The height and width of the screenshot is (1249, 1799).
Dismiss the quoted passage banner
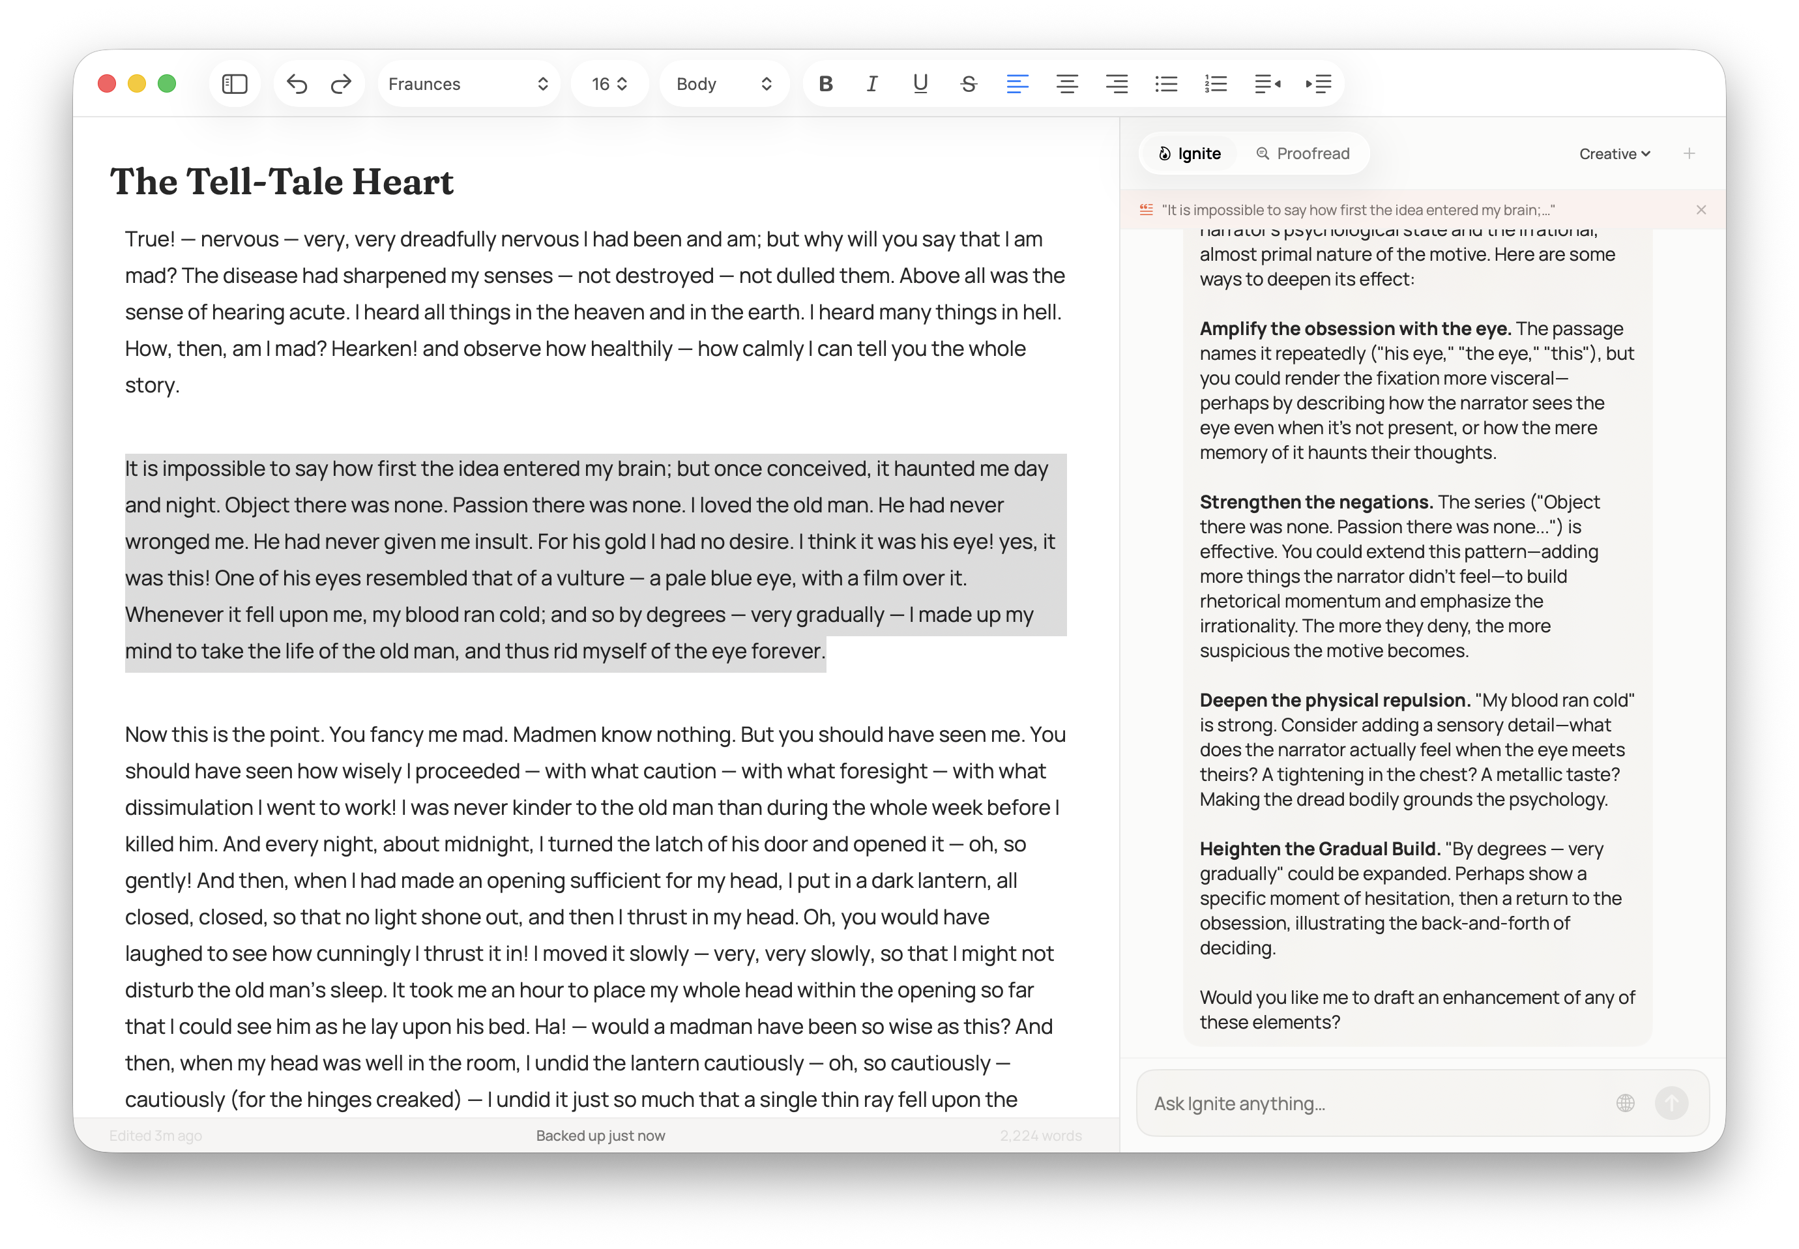point(1701,209)
